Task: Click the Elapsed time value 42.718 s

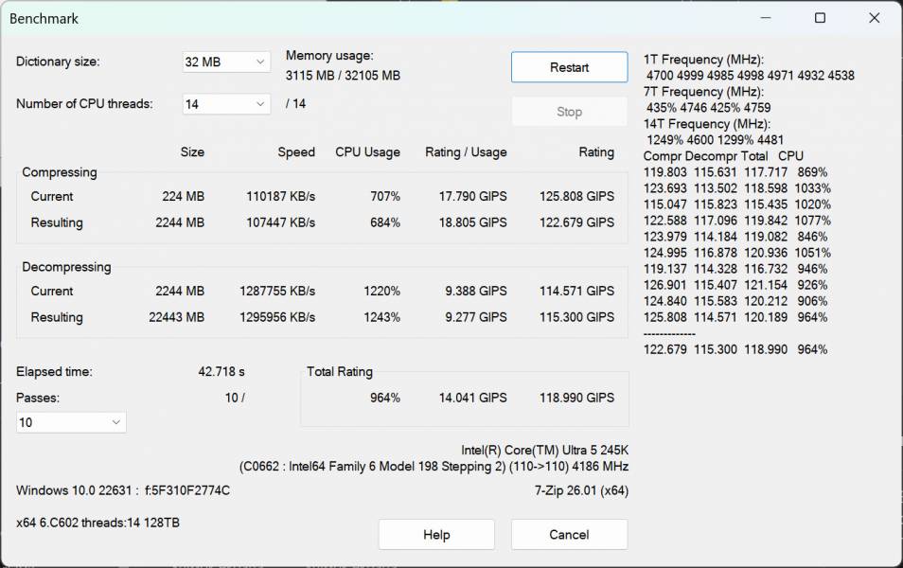Action: coord(221,371)
